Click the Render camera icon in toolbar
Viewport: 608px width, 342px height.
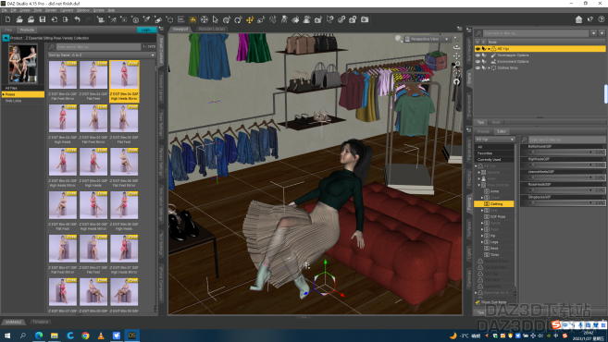coord(365,19)
